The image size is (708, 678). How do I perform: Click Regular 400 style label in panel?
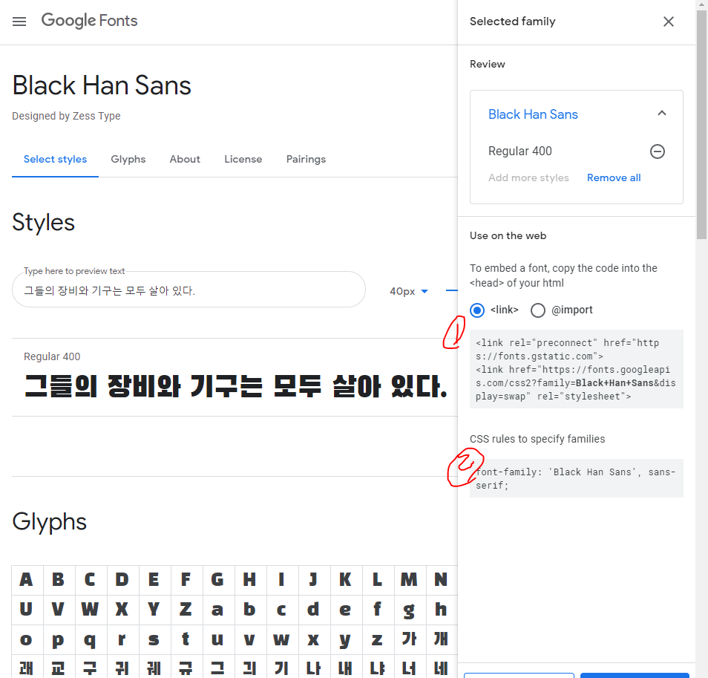pyautogui.click(x=519, y=151)
